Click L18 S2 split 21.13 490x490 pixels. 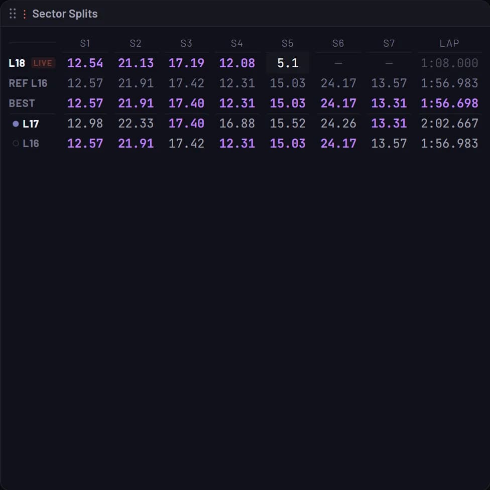coord(136,63)
